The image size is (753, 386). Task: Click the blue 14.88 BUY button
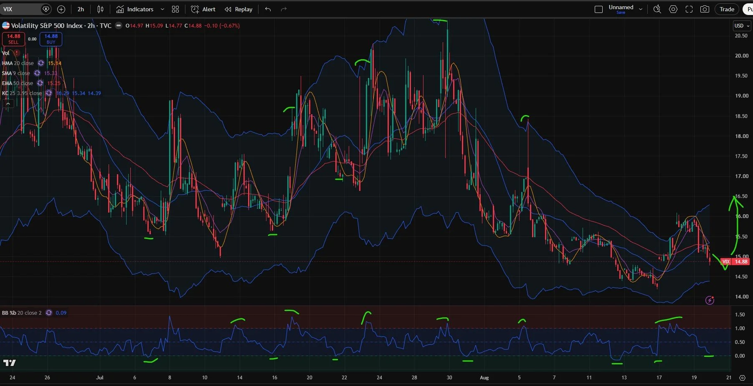[51, 39]
